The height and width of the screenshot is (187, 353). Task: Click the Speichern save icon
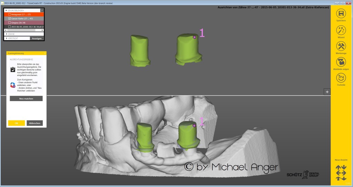click(x=341, y=13)
